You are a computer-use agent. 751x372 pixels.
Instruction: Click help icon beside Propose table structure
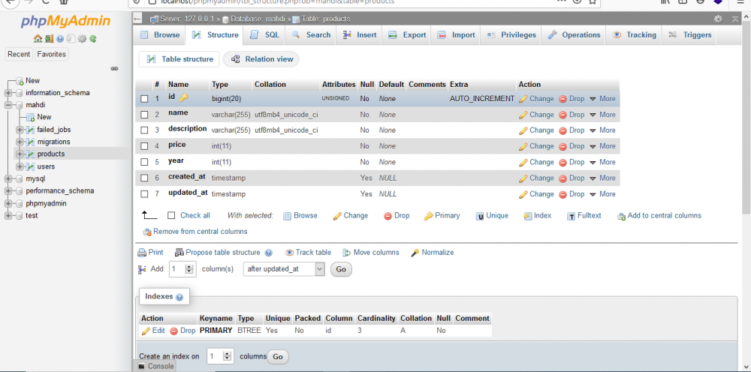tap(268, 253)
